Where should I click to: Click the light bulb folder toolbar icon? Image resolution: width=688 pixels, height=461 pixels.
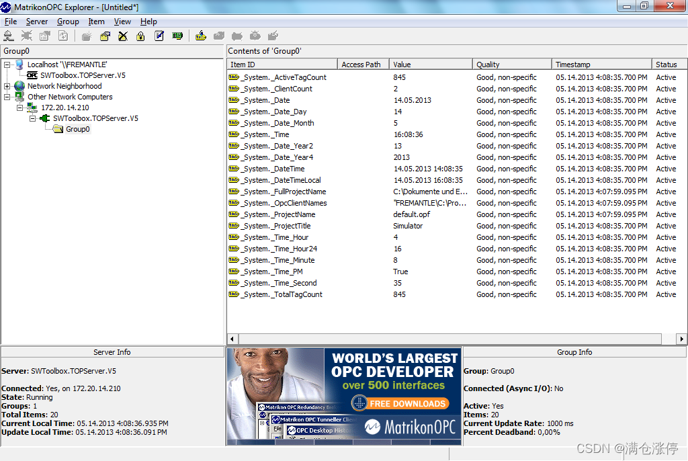tap(141, 36)
